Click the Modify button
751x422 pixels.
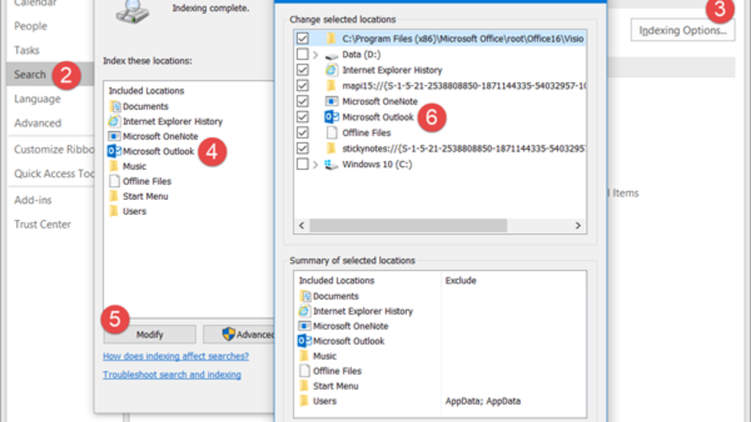click(150, 334)
